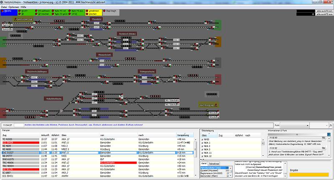Click Gleisbelegung list scrollbar down arrow
The width and height of the screenshot is (334, 180).
(x=263, y=156)
